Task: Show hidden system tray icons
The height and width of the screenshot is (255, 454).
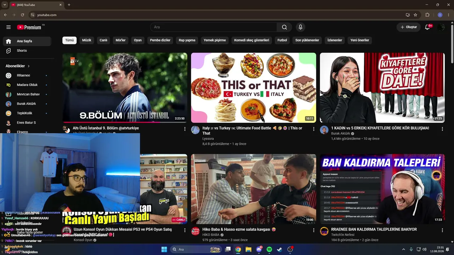Action: tap(403, 249)
